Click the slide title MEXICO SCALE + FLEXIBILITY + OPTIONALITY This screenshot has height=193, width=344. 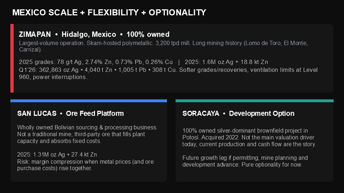(x=109, y=13)
